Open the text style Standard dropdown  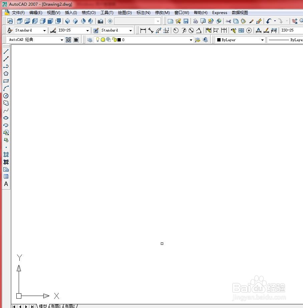[x=31, y=30]
